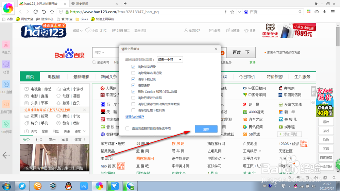Open the hao到家 sidebar icon
340x191 pixels.
pyautogui.click(x=6, y=124)
